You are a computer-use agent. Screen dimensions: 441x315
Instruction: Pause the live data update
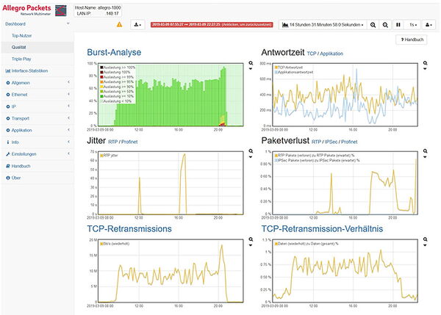(x=399, y=24)
